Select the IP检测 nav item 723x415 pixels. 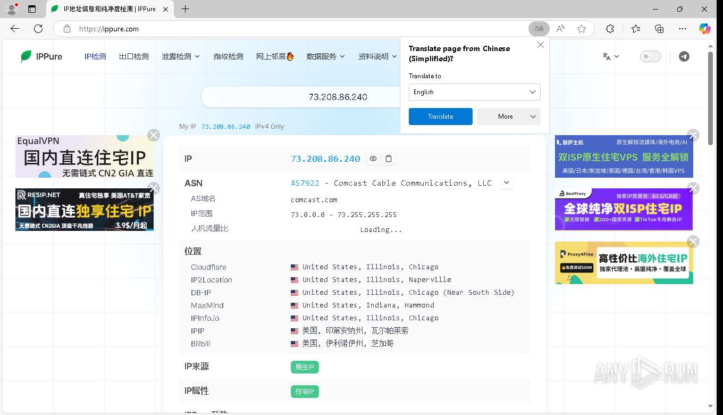[95, 56]
